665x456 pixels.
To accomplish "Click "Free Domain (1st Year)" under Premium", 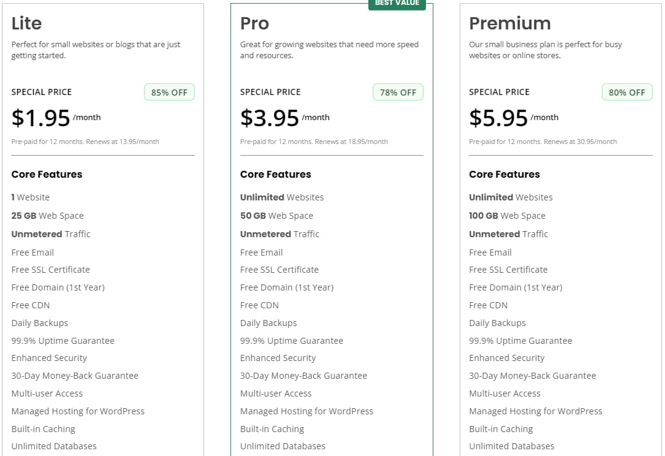I will (515, 287).
